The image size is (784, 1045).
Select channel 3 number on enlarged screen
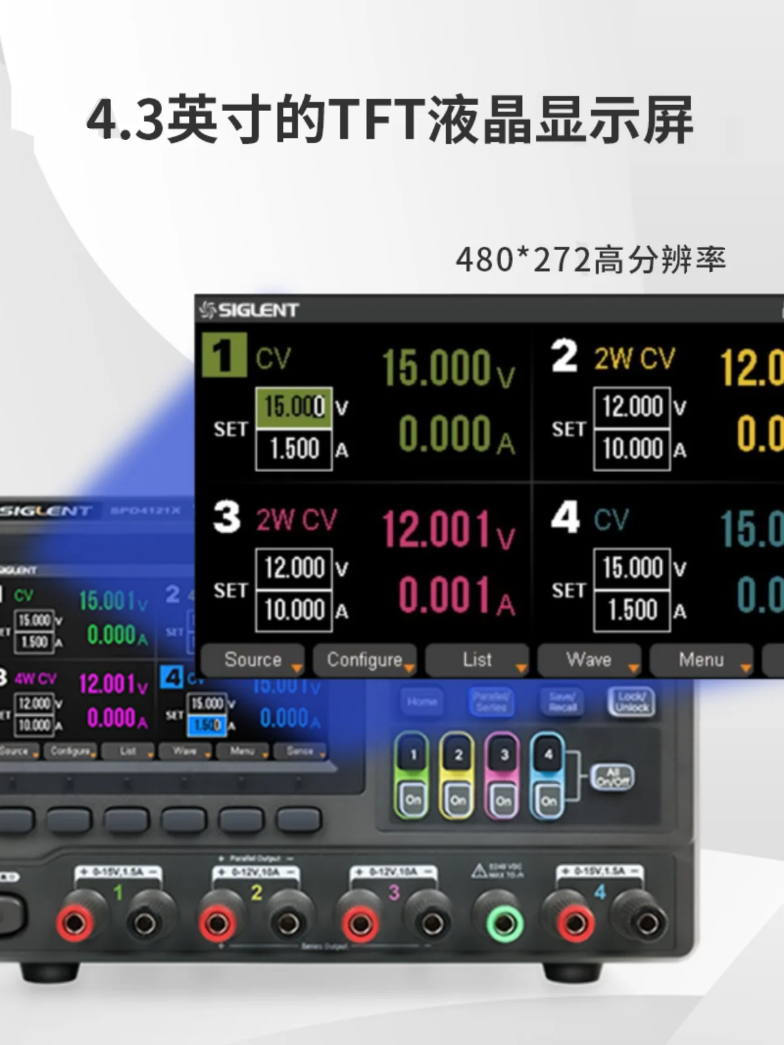pyautogui.click(x=227, y=517)
